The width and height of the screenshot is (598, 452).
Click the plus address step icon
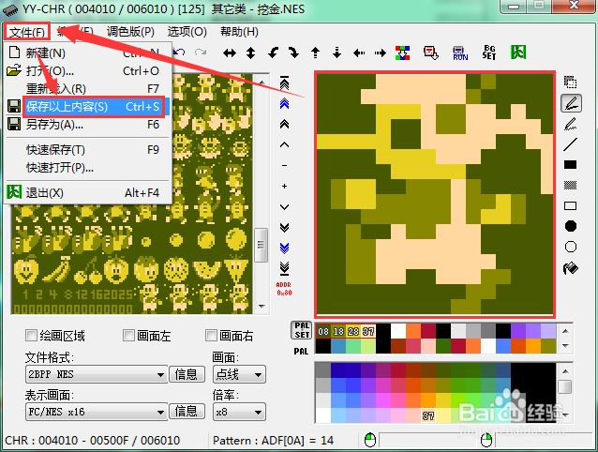click(x=284, y=186)
